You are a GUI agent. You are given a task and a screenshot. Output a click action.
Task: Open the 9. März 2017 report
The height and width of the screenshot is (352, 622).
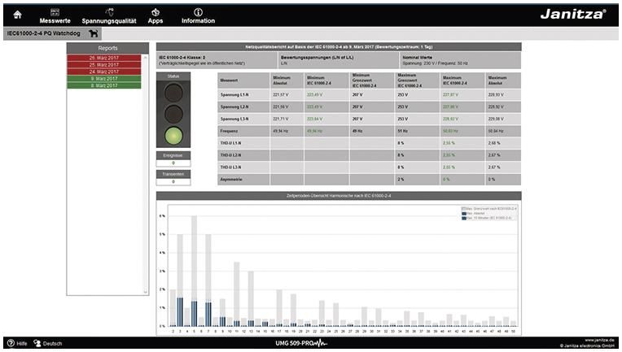coord(104,78)
